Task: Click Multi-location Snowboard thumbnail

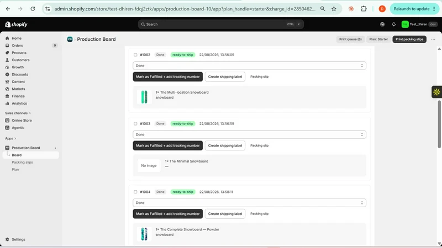Action: pos(144,97)
